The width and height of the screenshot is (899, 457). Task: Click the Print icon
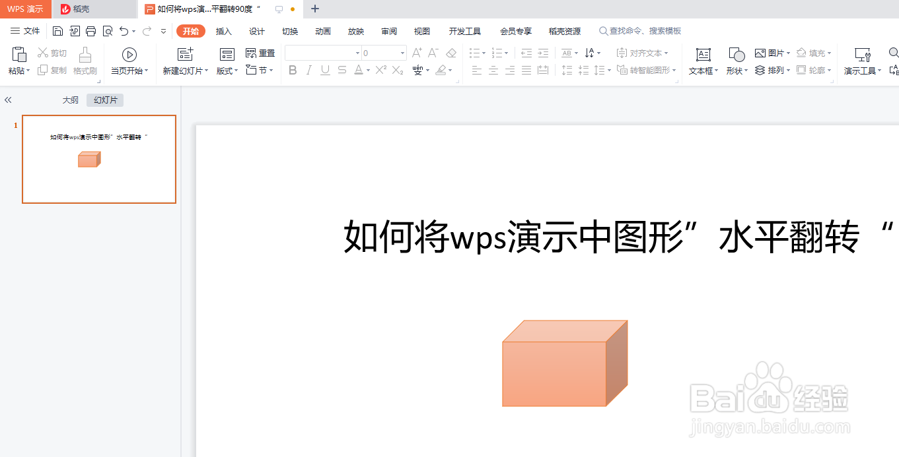coord(90,31)
